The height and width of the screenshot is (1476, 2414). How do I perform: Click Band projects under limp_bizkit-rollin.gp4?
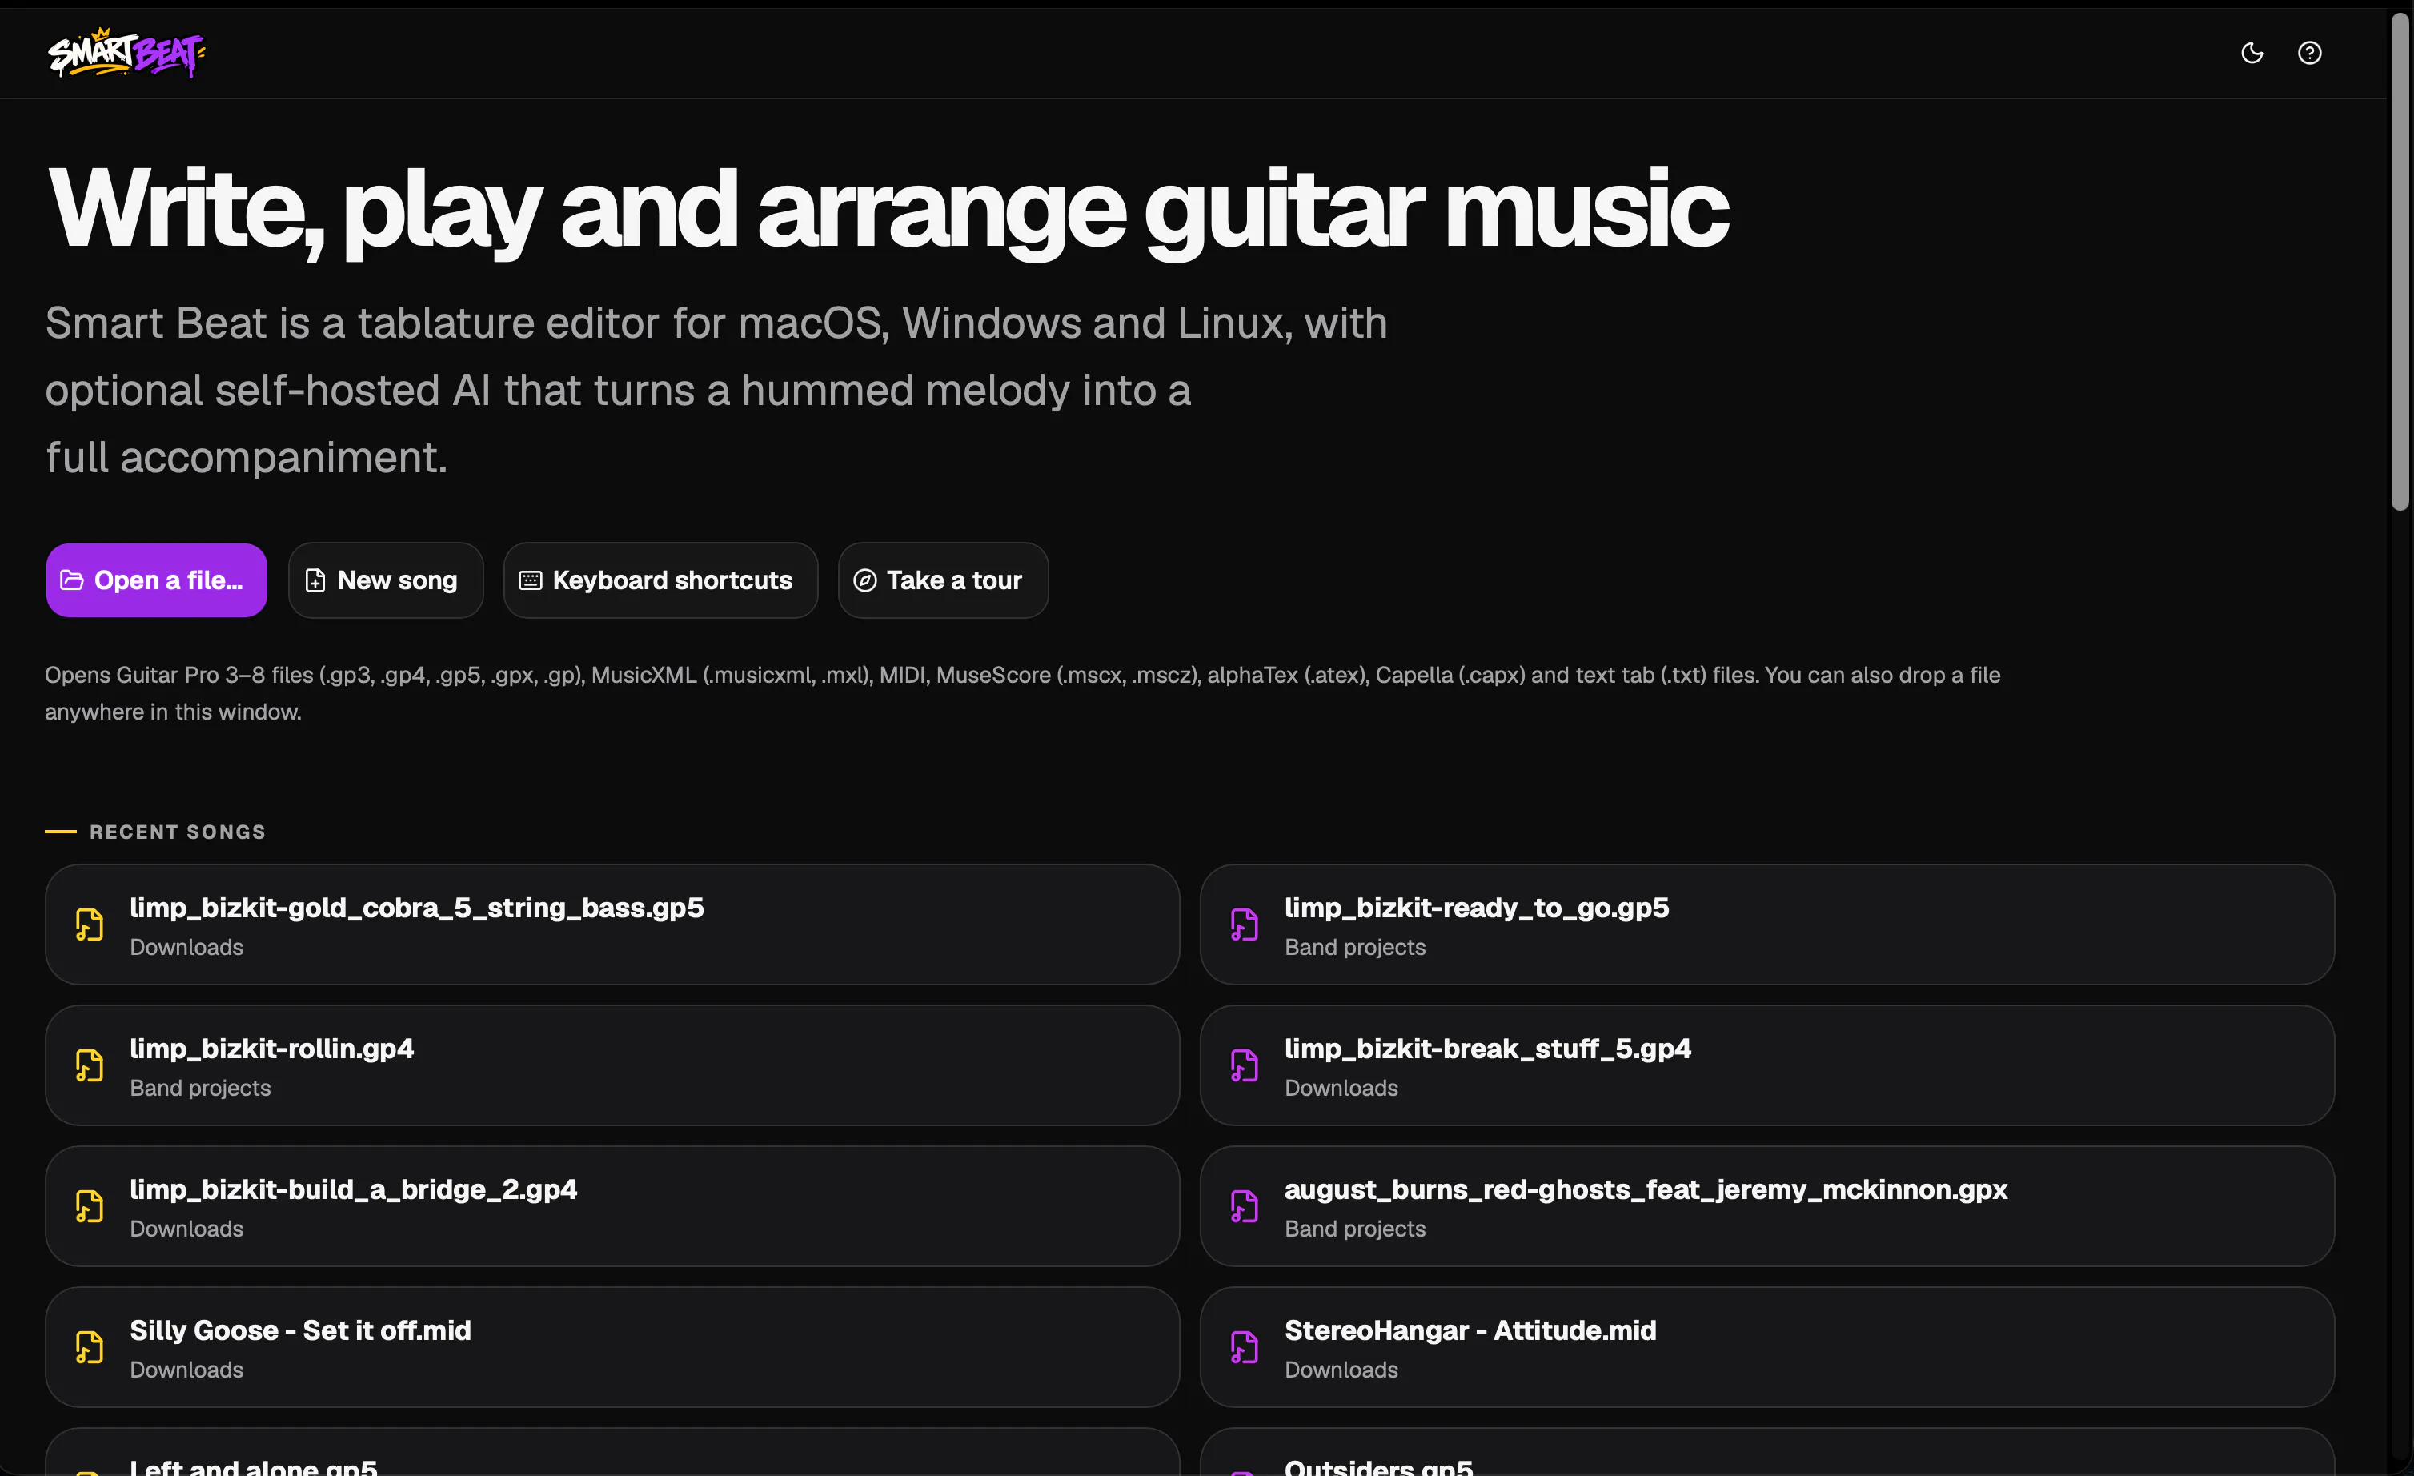coord(200,1088)
